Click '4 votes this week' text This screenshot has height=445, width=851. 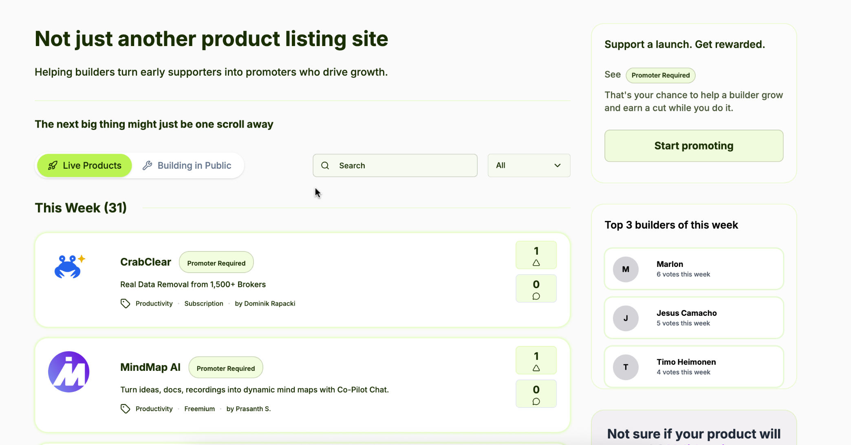(683, 372)
